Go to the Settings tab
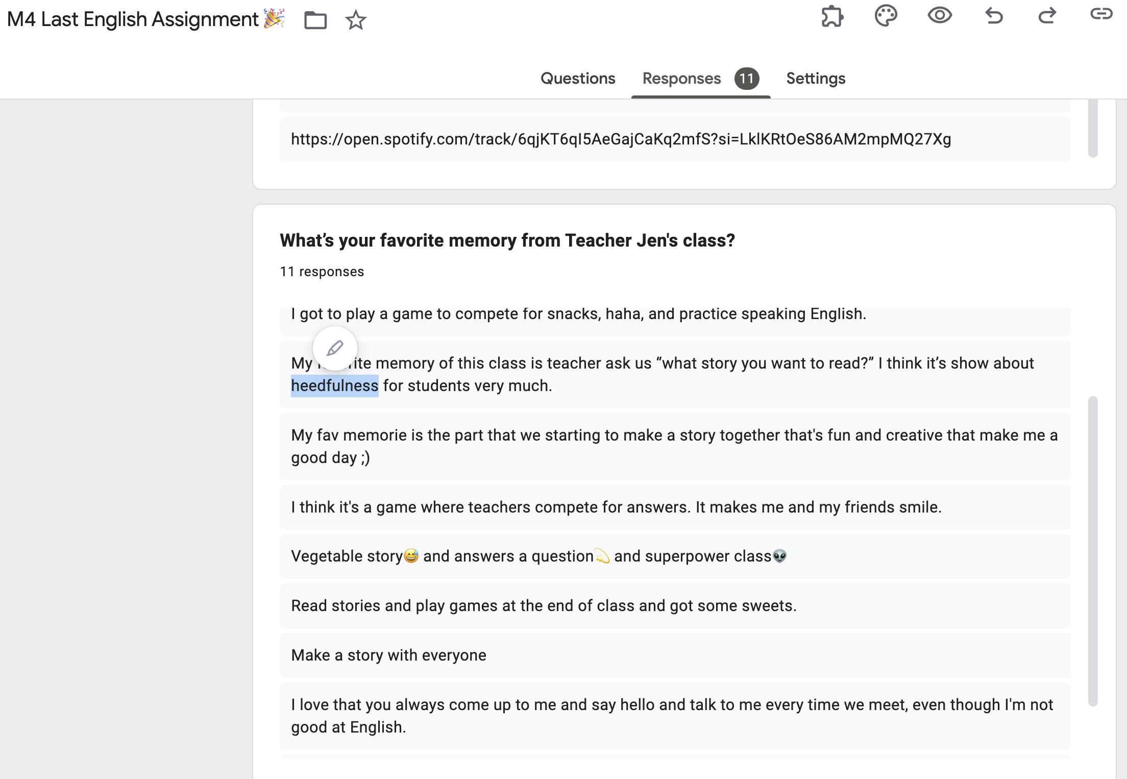Viewport: 1127px width, 779px height. [816, 79]
